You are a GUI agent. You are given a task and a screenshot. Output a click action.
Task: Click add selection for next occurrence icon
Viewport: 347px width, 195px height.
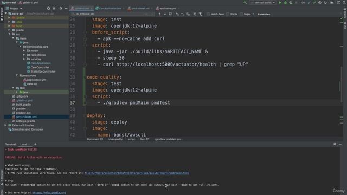point(177,14)
